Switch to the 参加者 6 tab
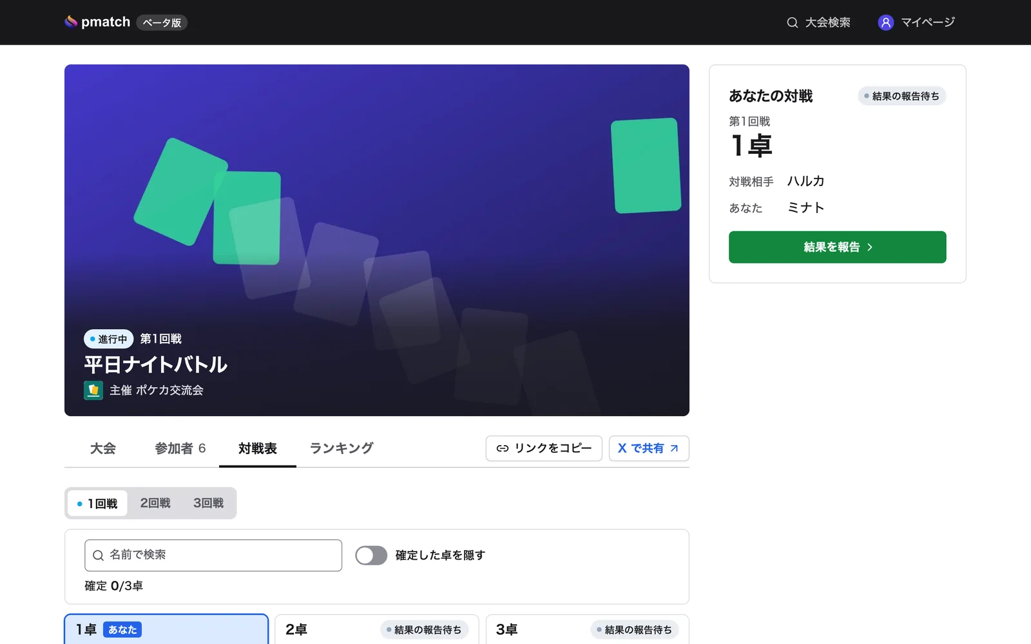The image size is (1031, 644). coord(180,448)
